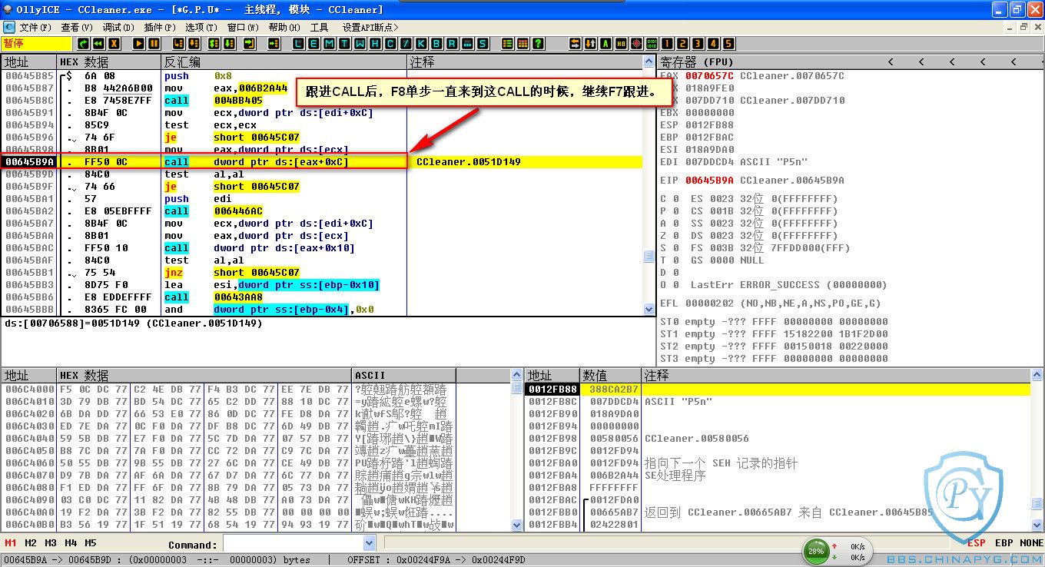Open Handles window with H icon
Screen dimensions: 1045x567
[375, 44]
